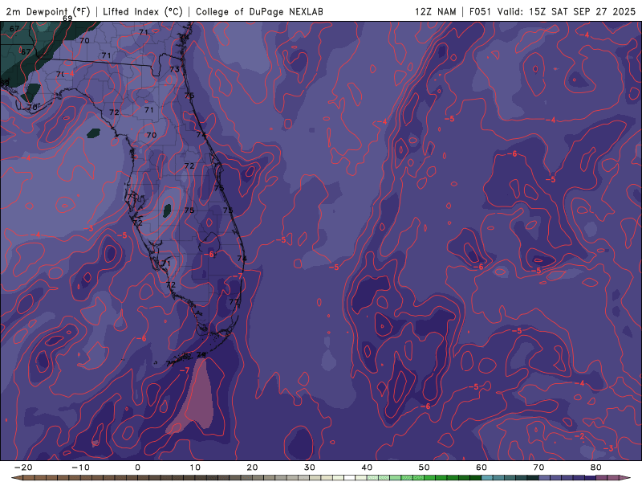Click the "73" dewpoint value on the map

174,69
